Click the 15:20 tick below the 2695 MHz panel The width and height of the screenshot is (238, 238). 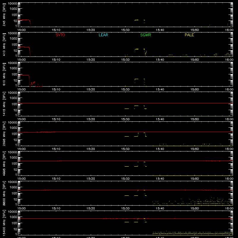(91, 149)
